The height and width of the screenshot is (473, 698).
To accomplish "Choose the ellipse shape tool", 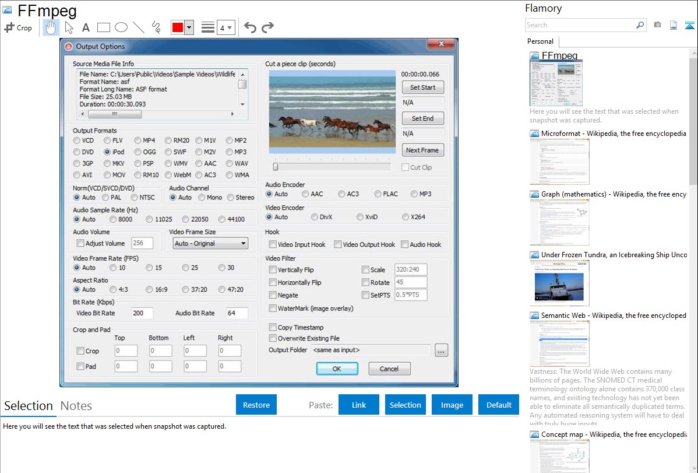I will [x=121, y=27].
